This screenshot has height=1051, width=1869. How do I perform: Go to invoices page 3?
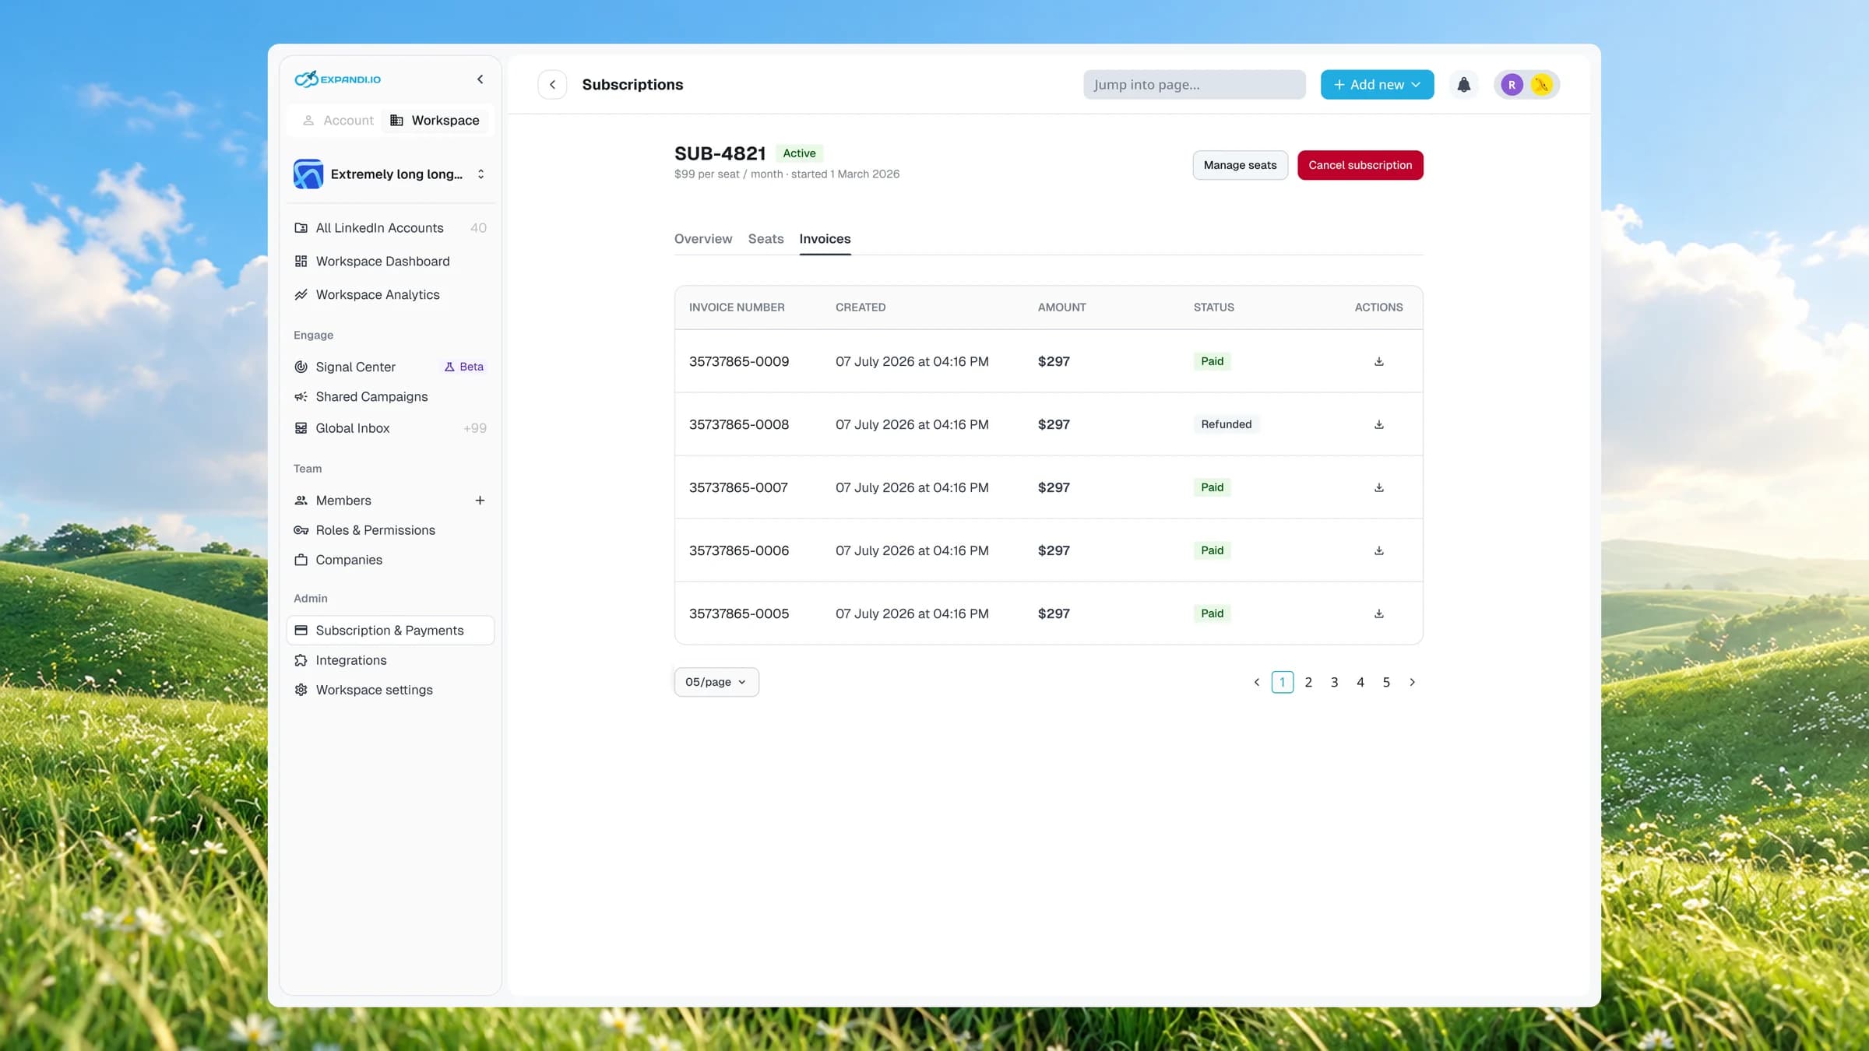pyautogui.click(x=1334, y=682)
